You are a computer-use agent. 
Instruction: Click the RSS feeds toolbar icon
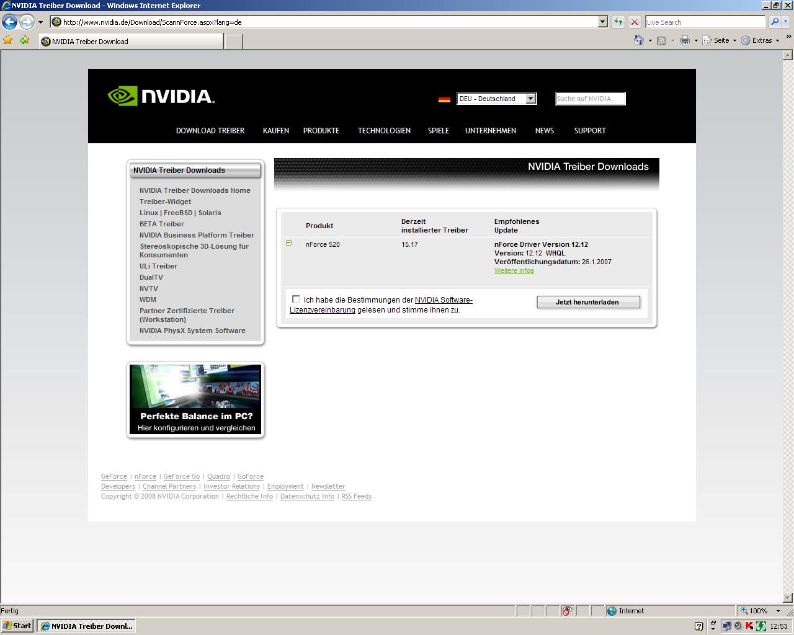pyautogui.click(x=661, y=40)
